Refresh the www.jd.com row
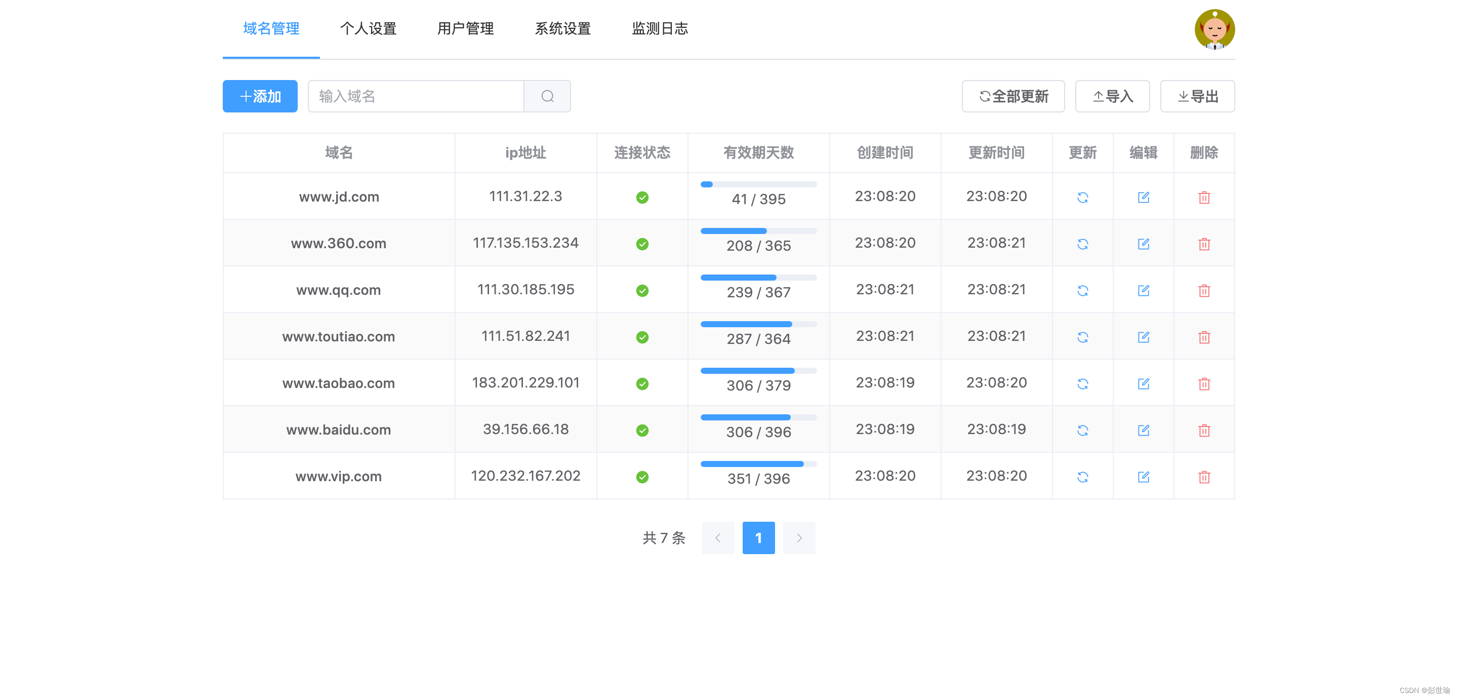This screenshot has width=1458, height=699. pyautogui.click(x=1082, y=197)
